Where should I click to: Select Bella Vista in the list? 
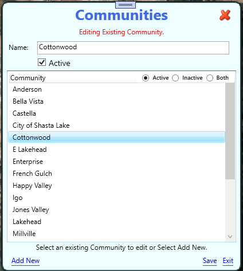(117, 101)
